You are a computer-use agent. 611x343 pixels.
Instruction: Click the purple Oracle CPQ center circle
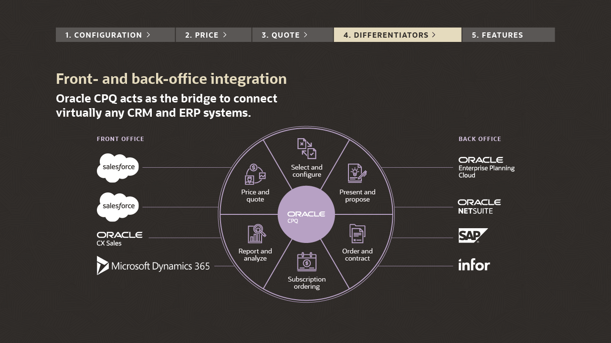306,214
